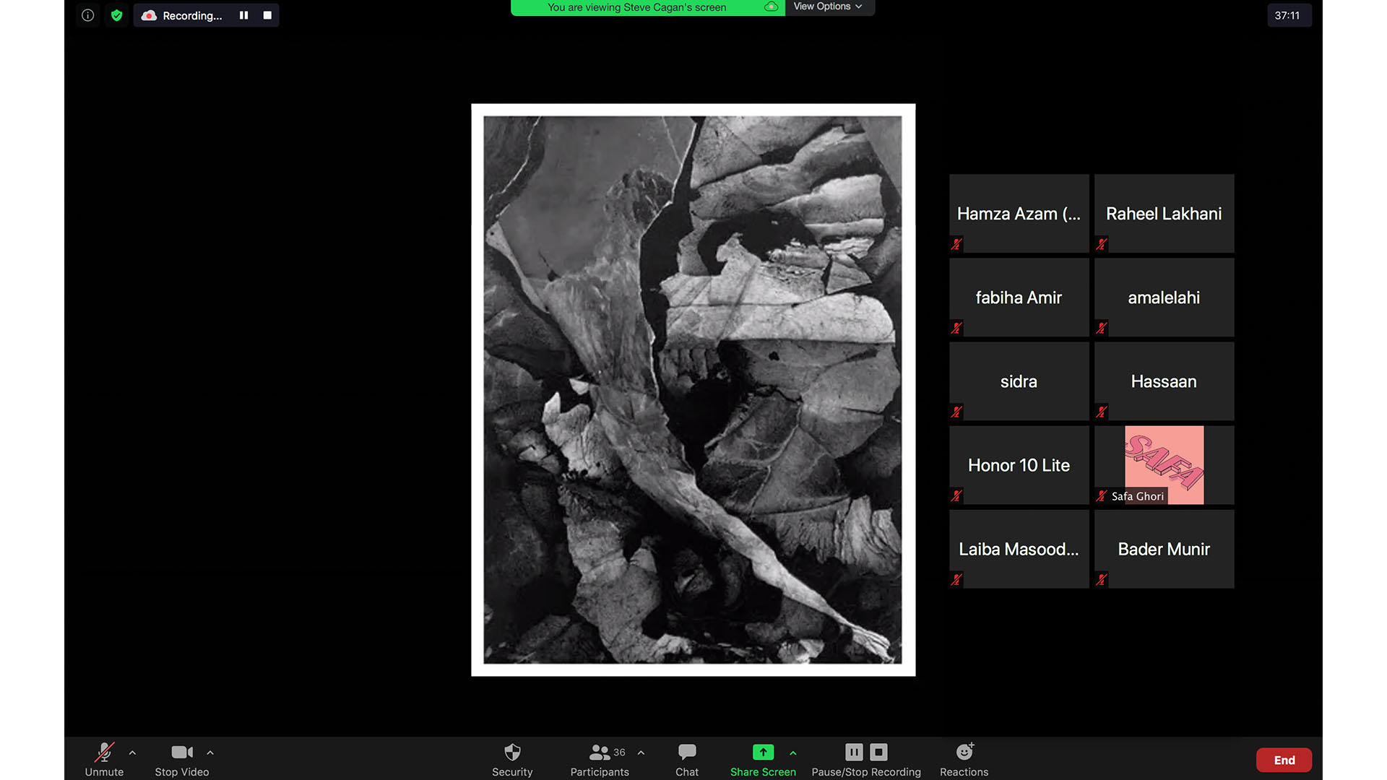Click the green encryption shield icon
The width and height of the screenshot is (1387, 780).
point(116,15)
